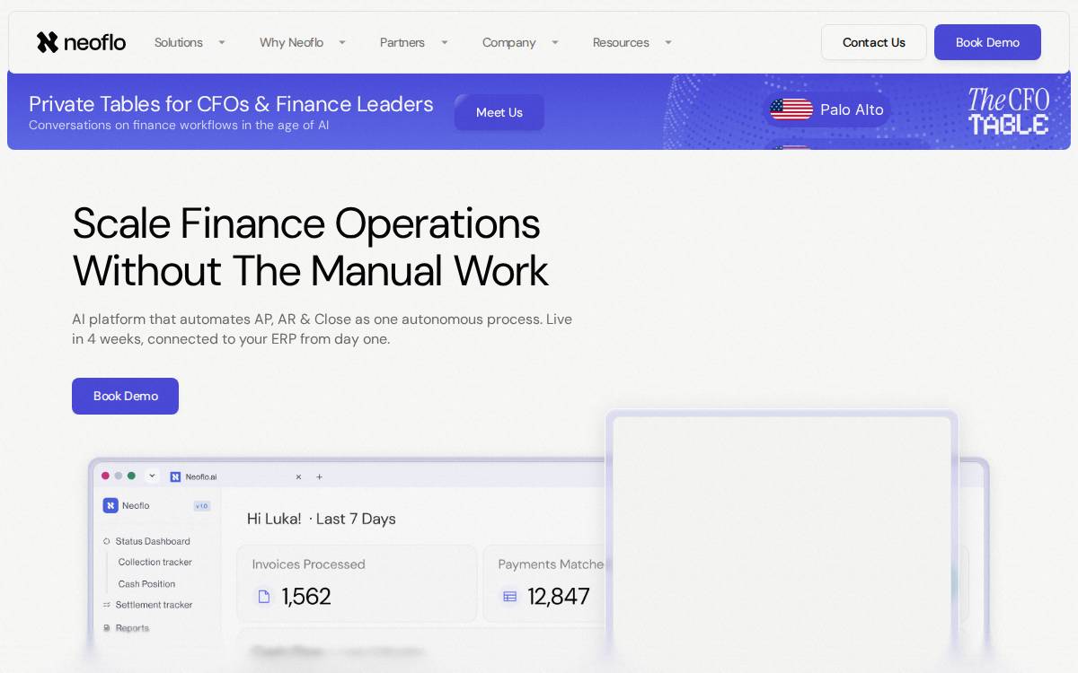Expand the arrow next to Solutions
The width and height of the screenshot is (1078, 673).
[222, 42]
